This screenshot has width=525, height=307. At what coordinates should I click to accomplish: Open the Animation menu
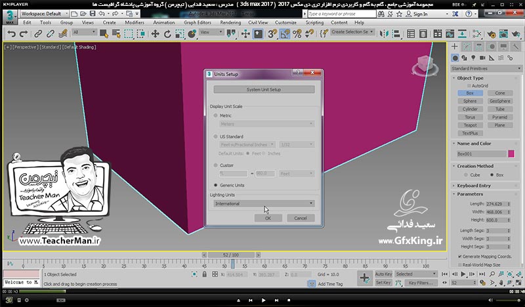click(163, 22)
